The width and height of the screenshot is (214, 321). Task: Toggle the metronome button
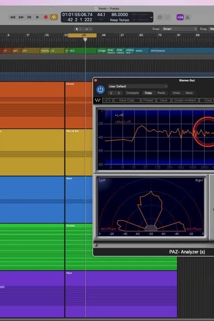coord(188,17)
